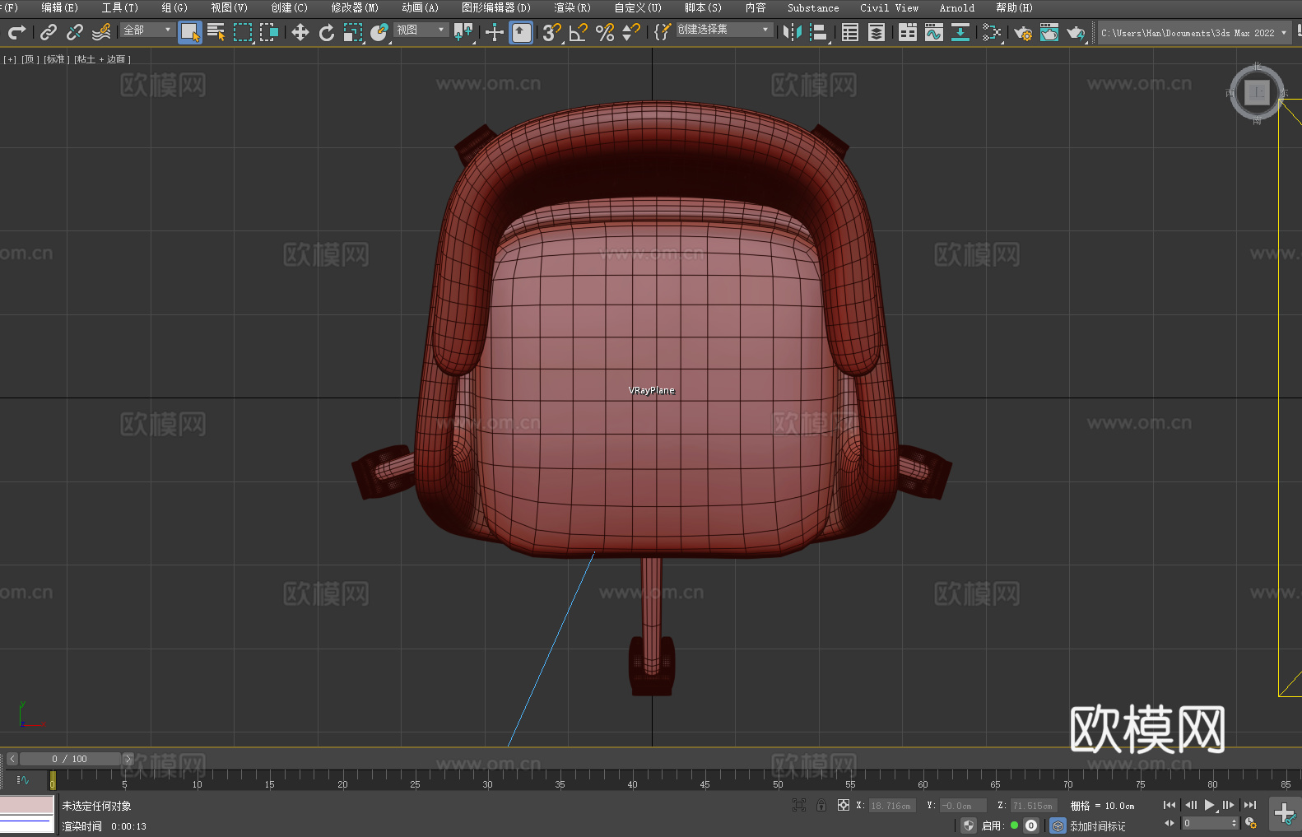Toggle the Layer Explorer
Screen dimensions: 1302x837
coord(877,32)
